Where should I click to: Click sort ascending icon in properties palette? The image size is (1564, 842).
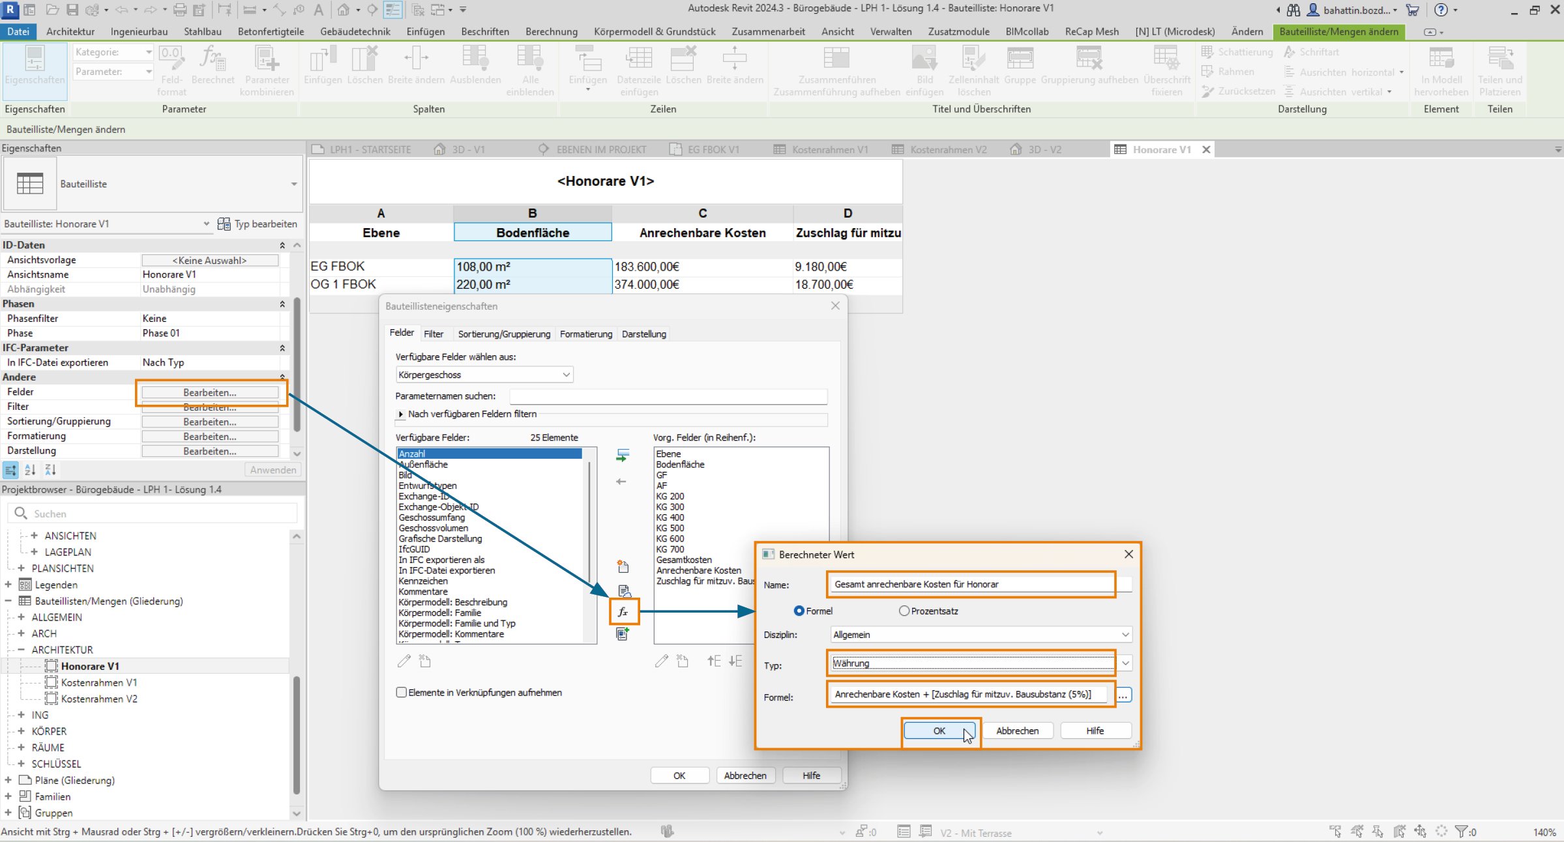click(x=30, y=469)
